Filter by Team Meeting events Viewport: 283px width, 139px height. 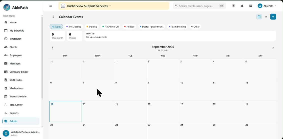(x=177, y=27)
